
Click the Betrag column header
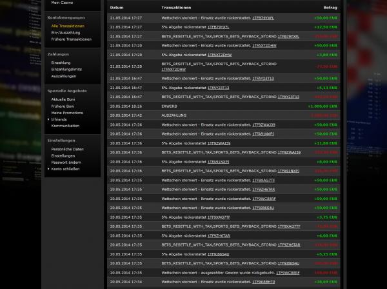[330, 8]
